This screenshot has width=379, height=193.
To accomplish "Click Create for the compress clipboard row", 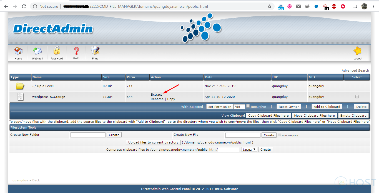I will 265,150.
